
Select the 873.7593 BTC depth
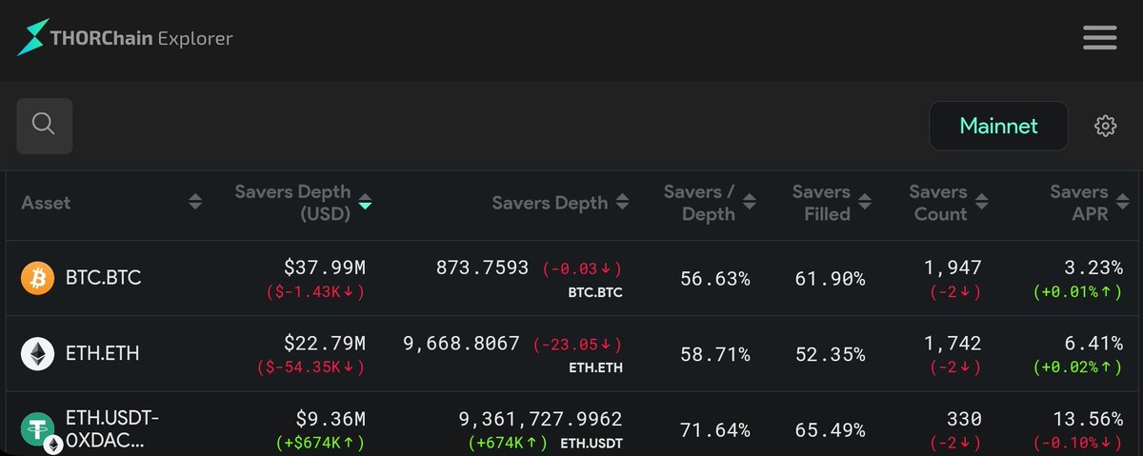[x=482, y=268]
